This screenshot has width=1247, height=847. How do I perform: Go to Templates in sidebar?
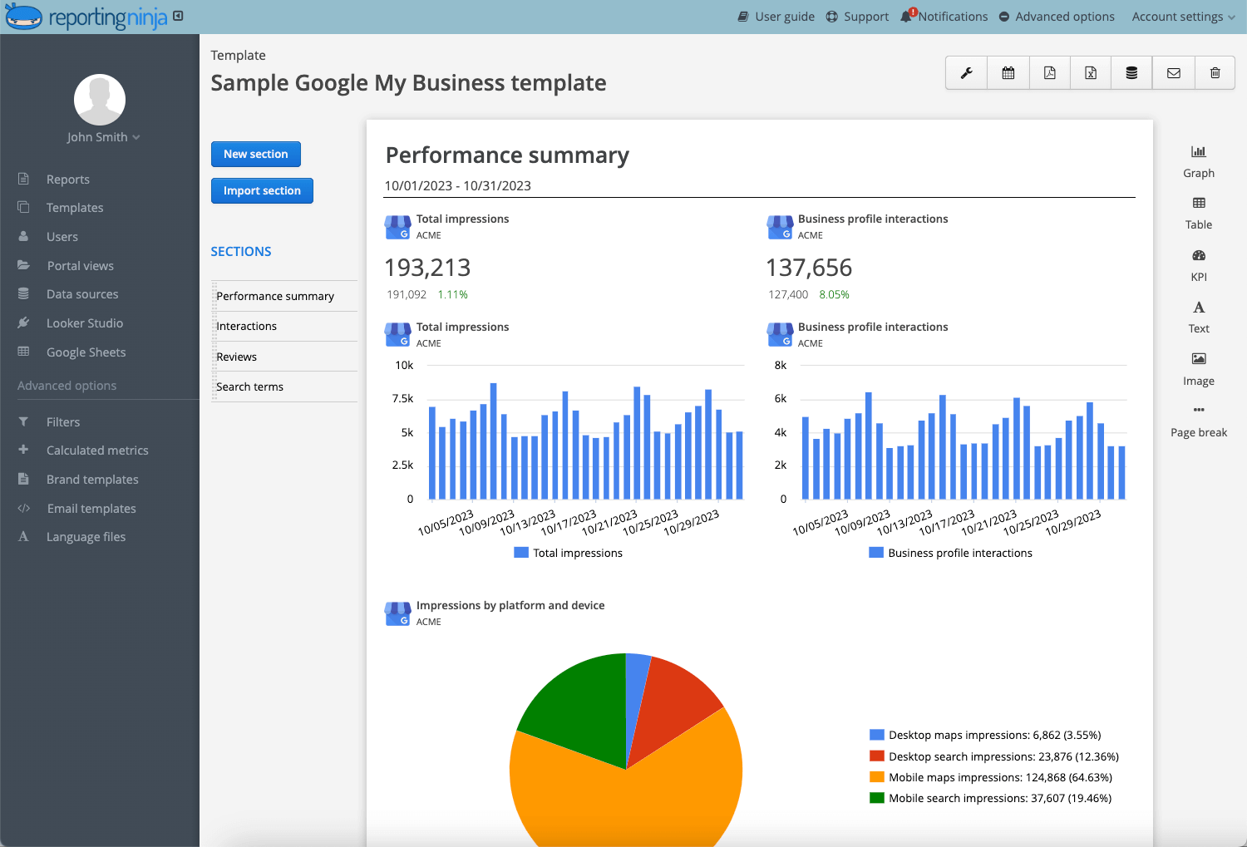click(75, 208)
